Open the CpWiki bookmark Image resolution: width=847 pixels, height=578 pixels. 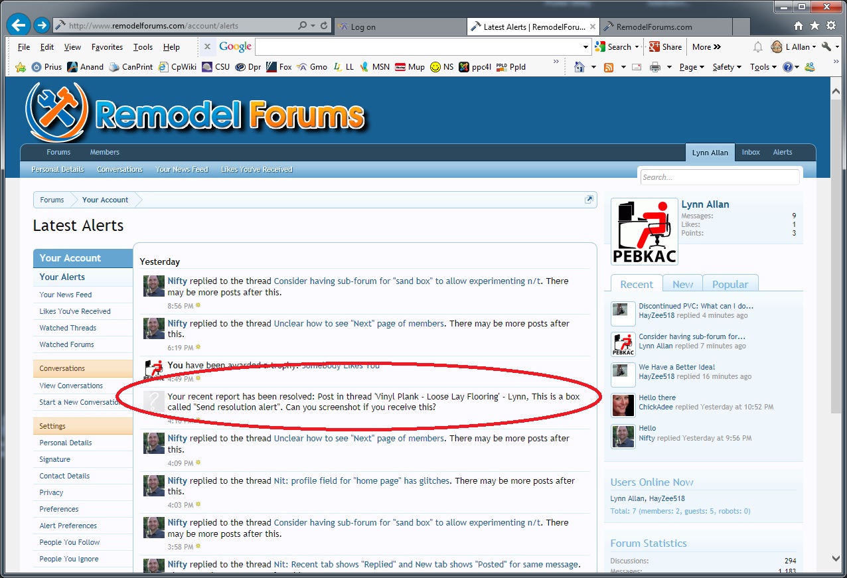(x=177, y=67)
